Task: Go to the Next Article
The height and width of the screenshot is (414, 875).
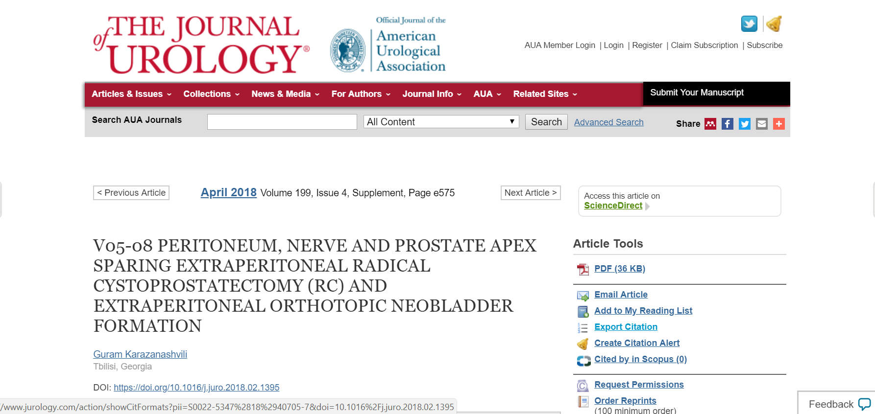Action: [x=530, y=193]
